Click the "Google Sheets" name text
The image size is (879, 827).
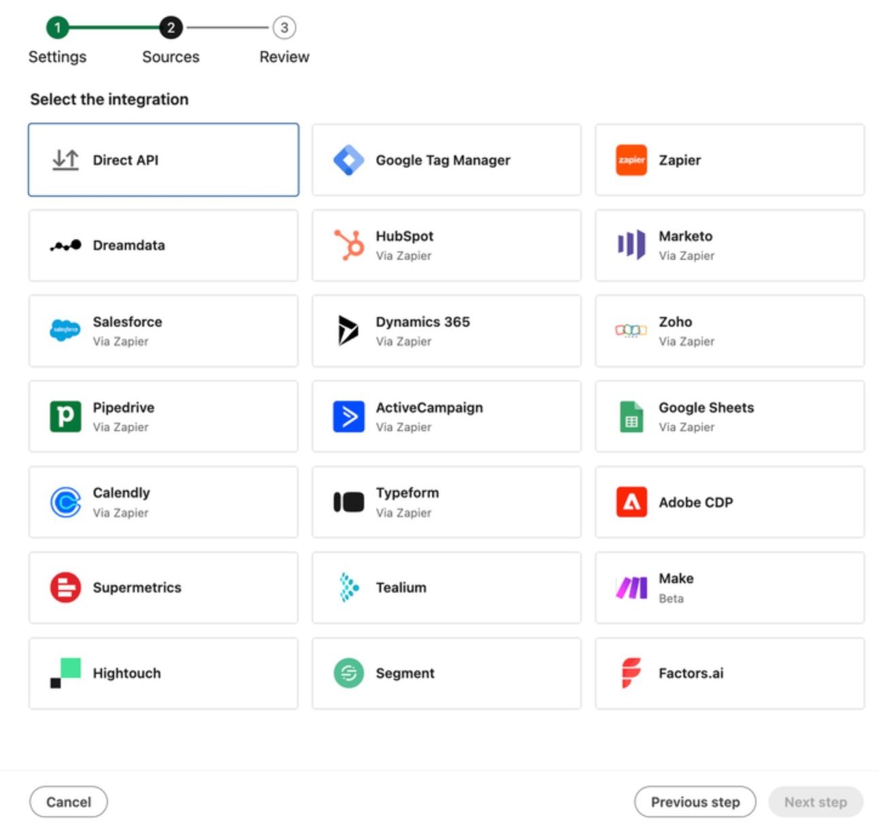(x=706, y=408)
